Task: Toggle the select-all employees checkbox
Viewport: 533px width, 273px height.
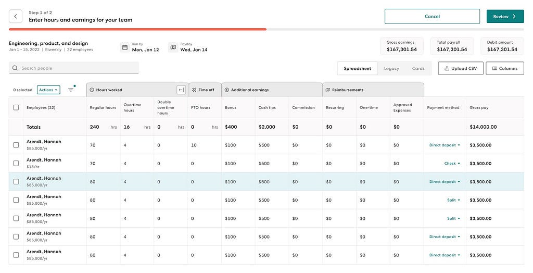Action: click(16, 108)
